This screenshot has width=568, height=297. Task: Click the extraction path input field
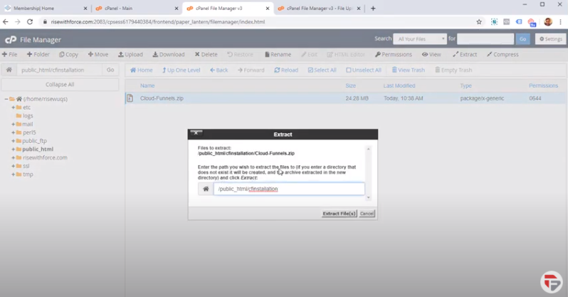coord(288,189)
